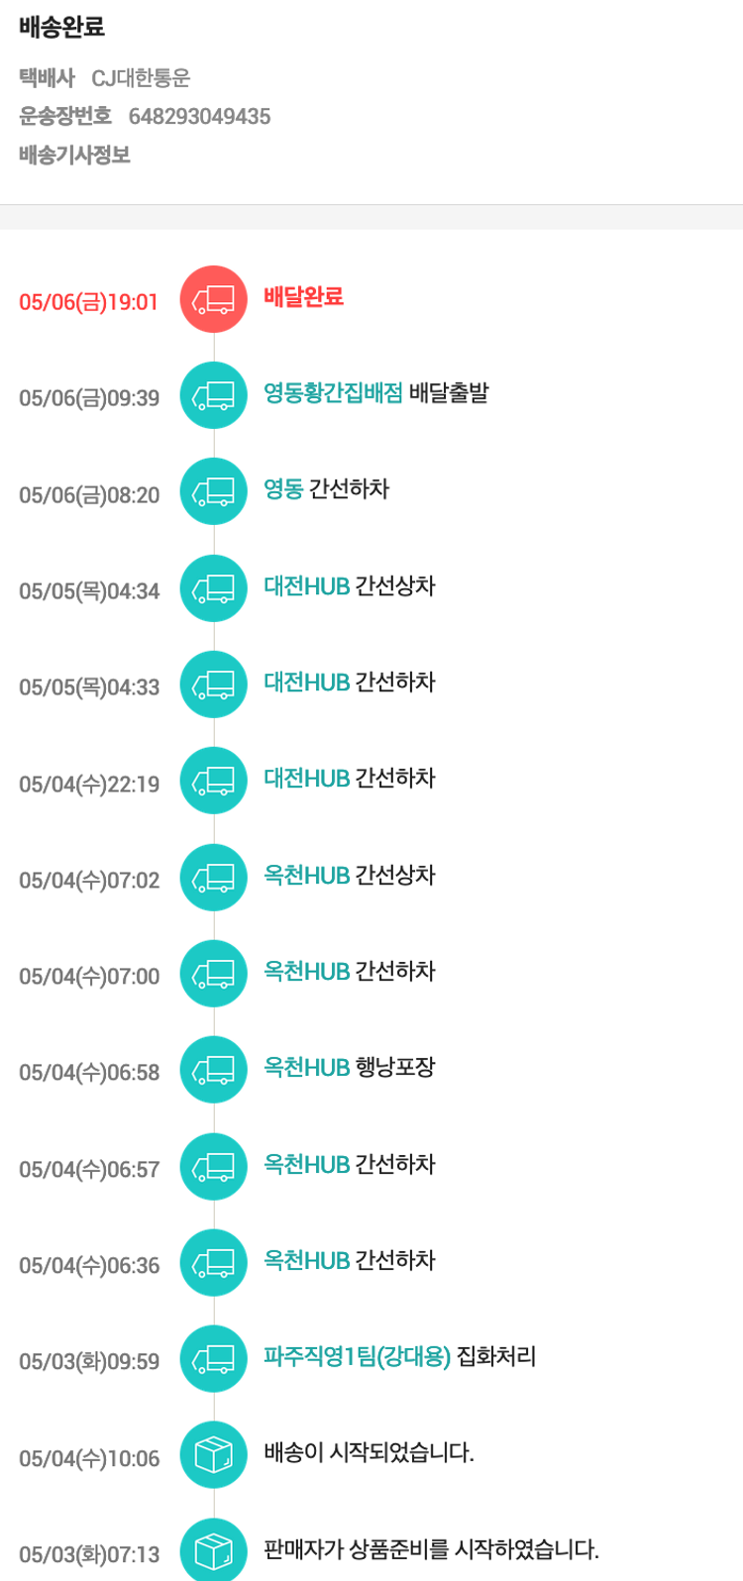
Task: Click 옥천HUB link in the 05/04(수)06:36 entry
Action: coord(306,1261)
